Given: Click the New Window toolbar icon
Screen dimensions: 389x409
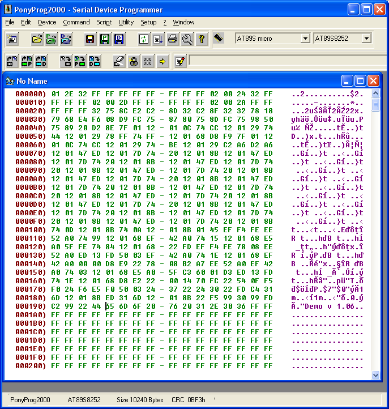Looking at the screenshot, I should click(x=12, y=39).
